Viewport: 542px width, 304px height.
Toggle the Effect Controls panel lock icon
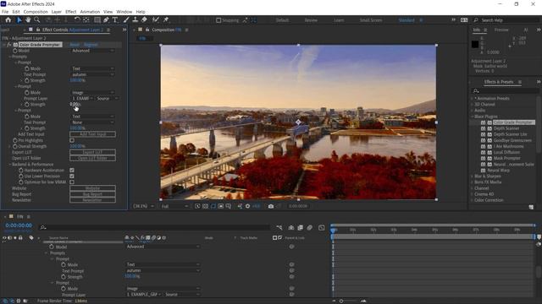coord(38,30)
